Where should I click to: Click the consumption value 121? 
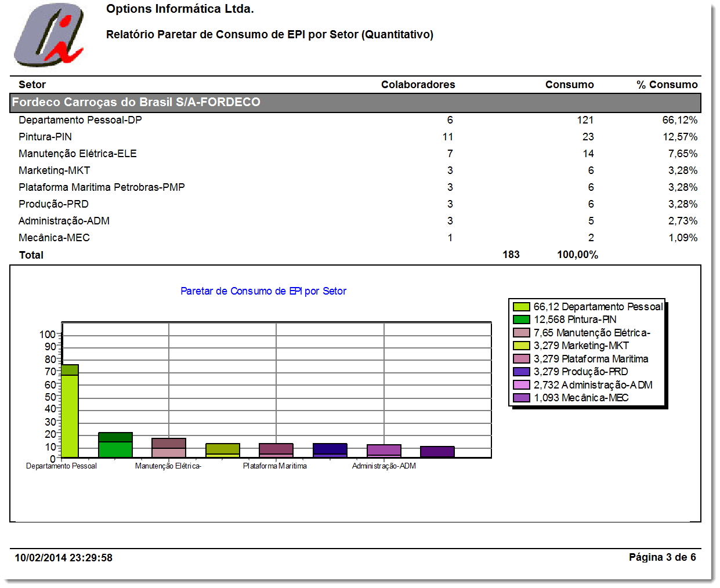585,120
